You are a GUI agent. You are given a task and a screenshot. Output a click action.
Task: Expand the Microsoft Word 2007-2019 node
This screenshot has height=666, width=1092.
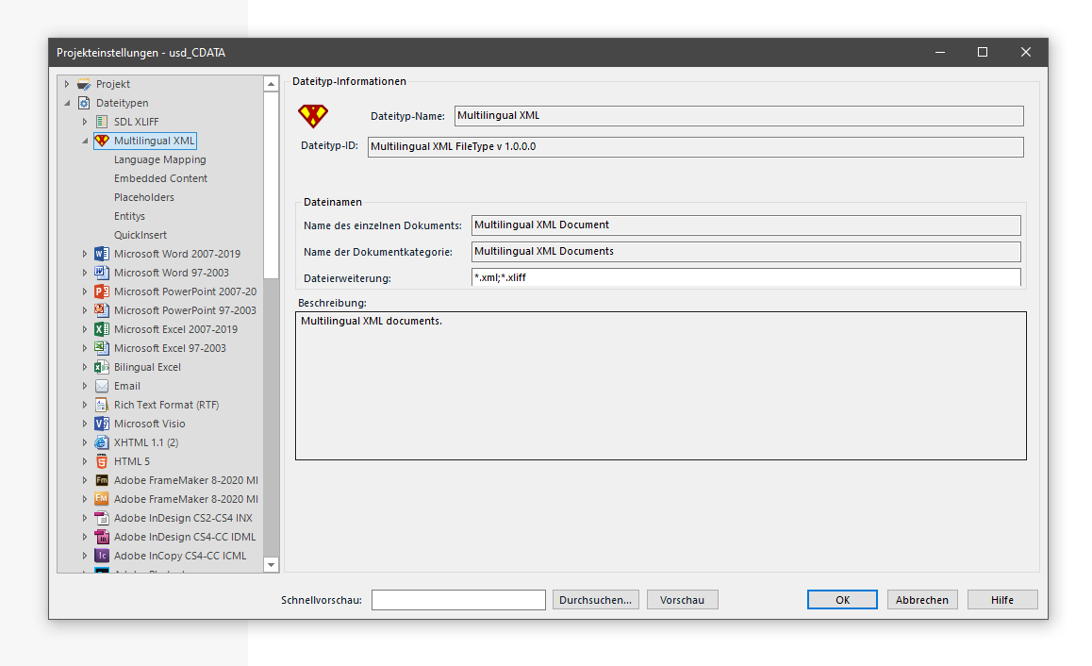tap(85, 254)
